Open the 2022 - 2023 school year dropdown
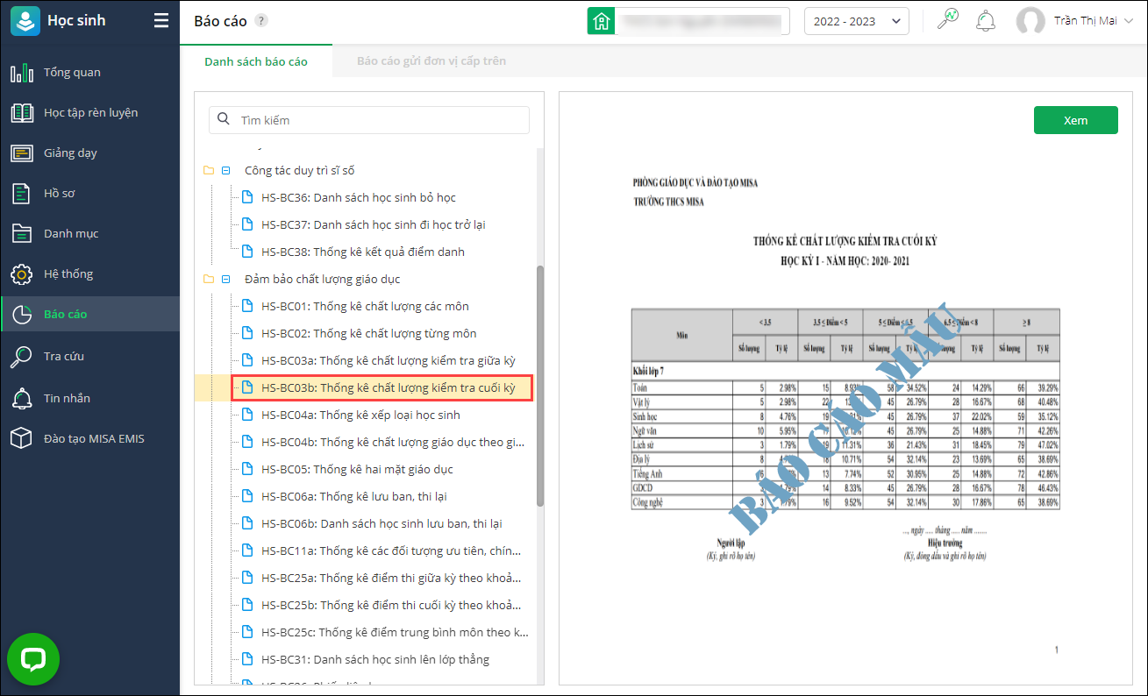The image size is (1148, 696). (x=857, y=21)
